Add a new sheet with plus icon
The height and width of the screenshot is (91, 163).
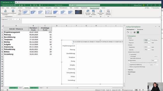click(x=47, y=88)
